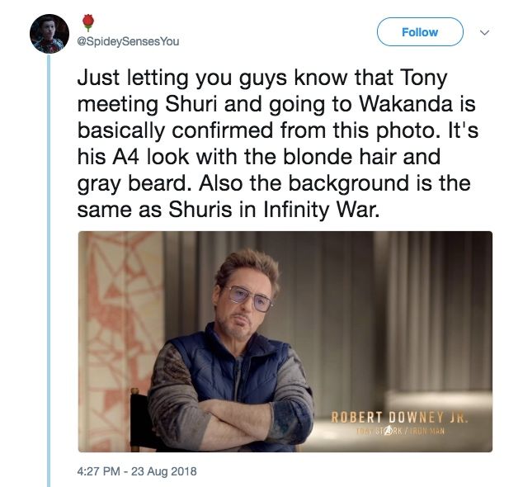The height and width of the screenshot is (487, 523).
Task: Open the tweet timestamp 4:27 PM link
Action: (x=98, y=471)
